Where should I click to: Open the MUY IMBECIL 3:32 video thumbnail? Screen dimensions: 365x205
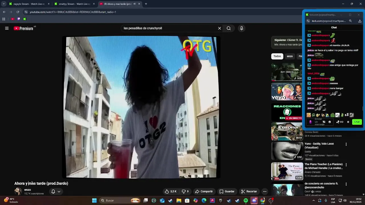[x=287, y=72]
